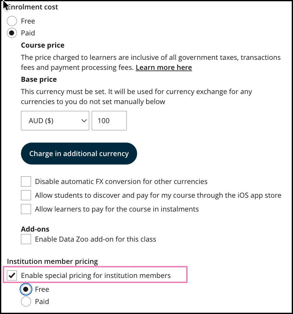The height and width of the screenshot is (314, 293).
Task: Click the iOS app store option label text
Action: (x=158, y=195)
